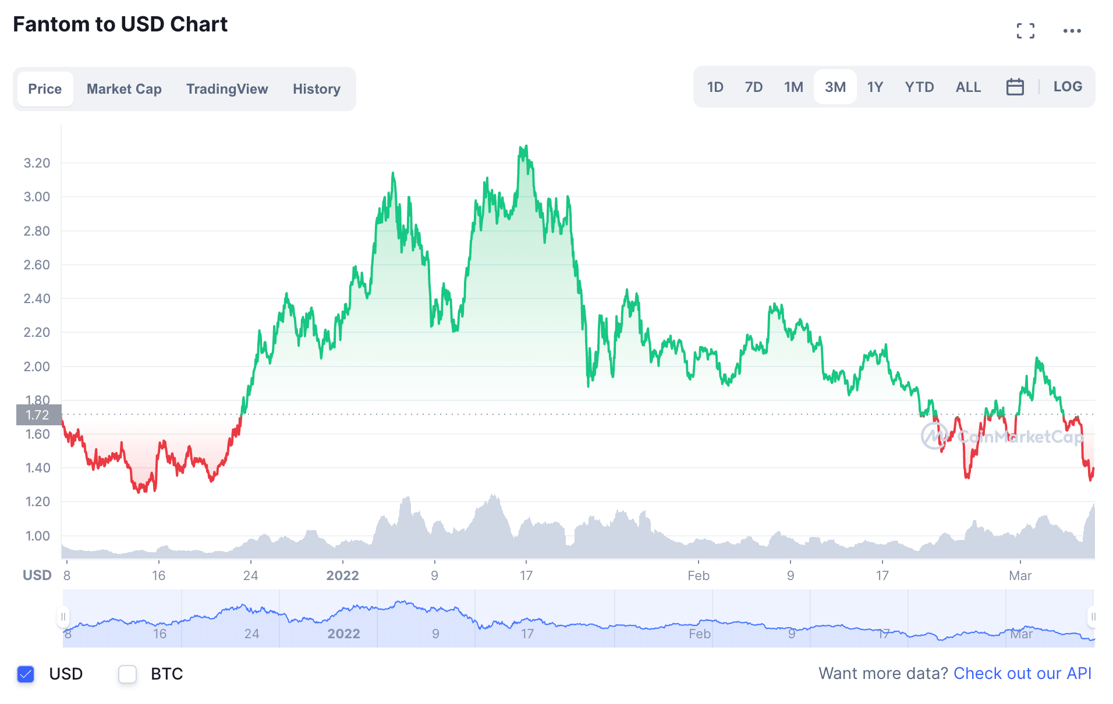Open the TradingView tab
The width and height of the screenshot is (1113, 704).
[227, 88]
